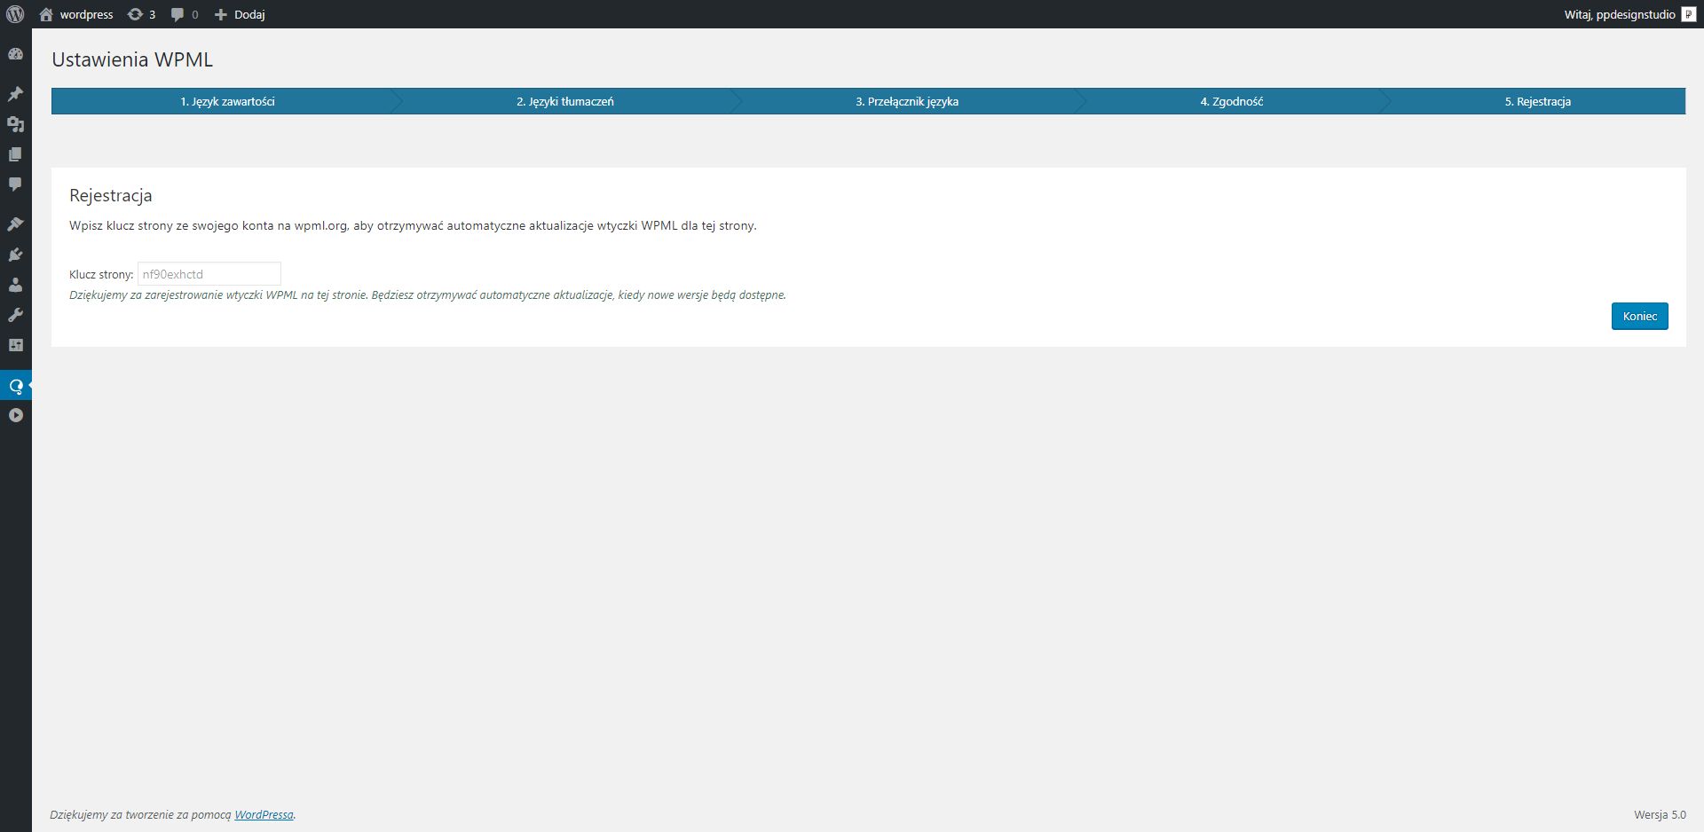Focus the Klucz strony input field
This screenshot has height=832, width=1704.
209,274
